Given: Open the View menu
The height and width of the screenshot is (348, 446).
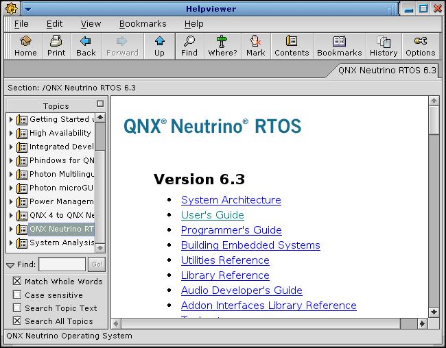Looking at the screenshot, I should 91,23.
